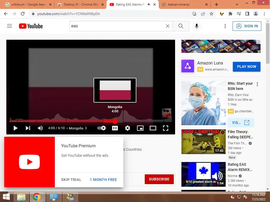Enable miniplayer mode
Screen dimensions: 270x202
[x=140, y=128]
